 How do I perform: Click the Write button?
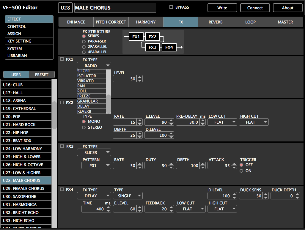point(222,8)
